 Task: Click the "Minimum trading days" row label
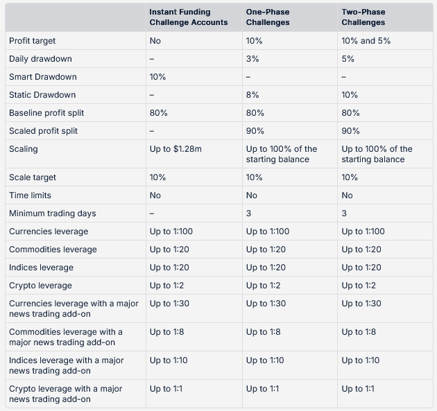click(x=53, y=213)
